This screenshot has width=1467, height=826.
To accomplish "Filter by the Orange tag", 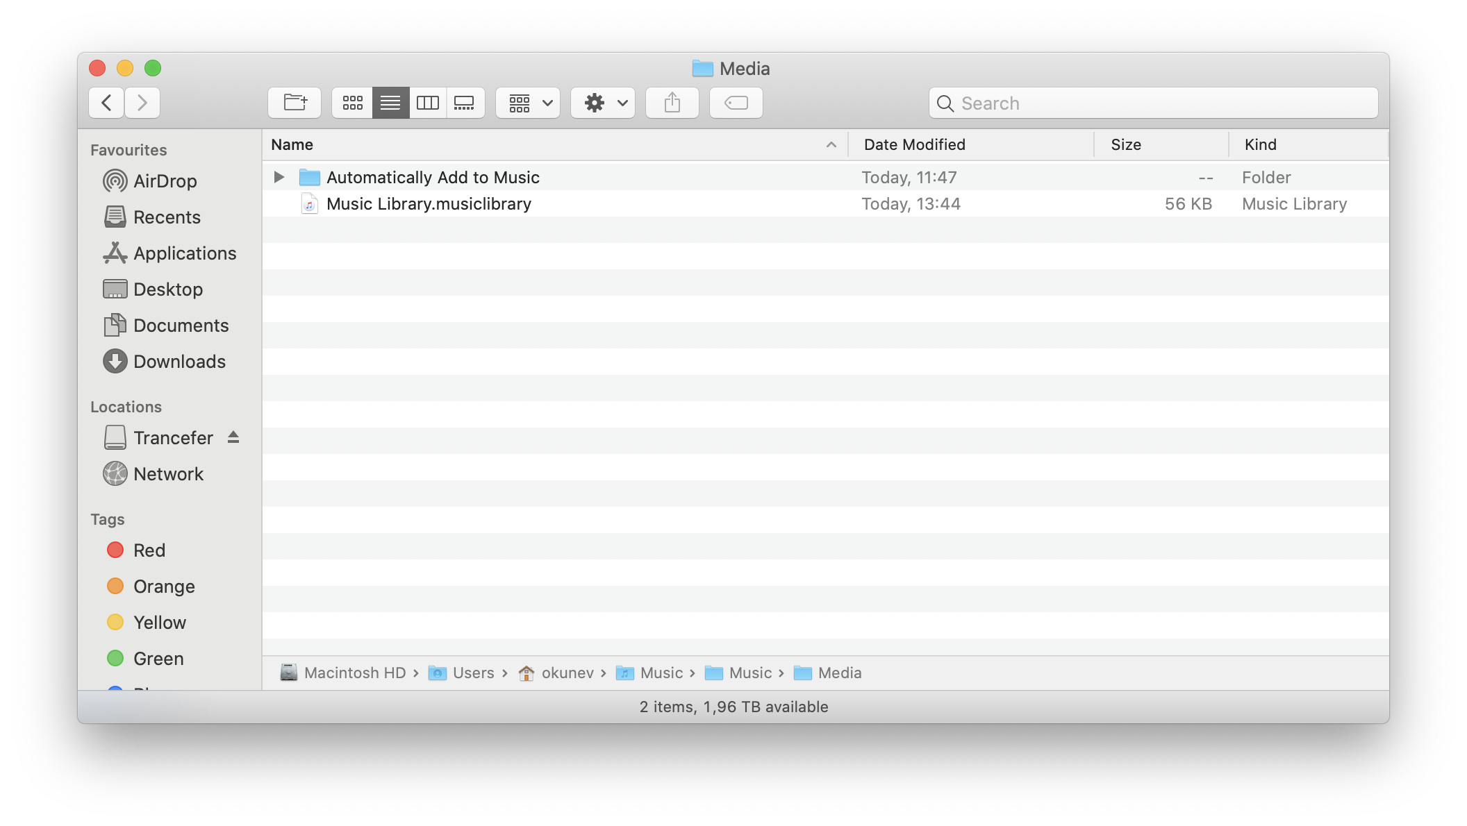I will pos(164,587).
